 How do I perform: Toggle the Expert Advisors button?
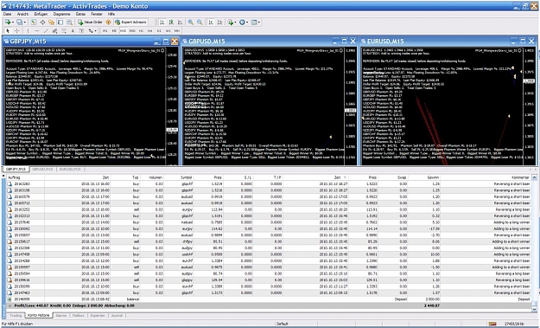coord(130,23)
